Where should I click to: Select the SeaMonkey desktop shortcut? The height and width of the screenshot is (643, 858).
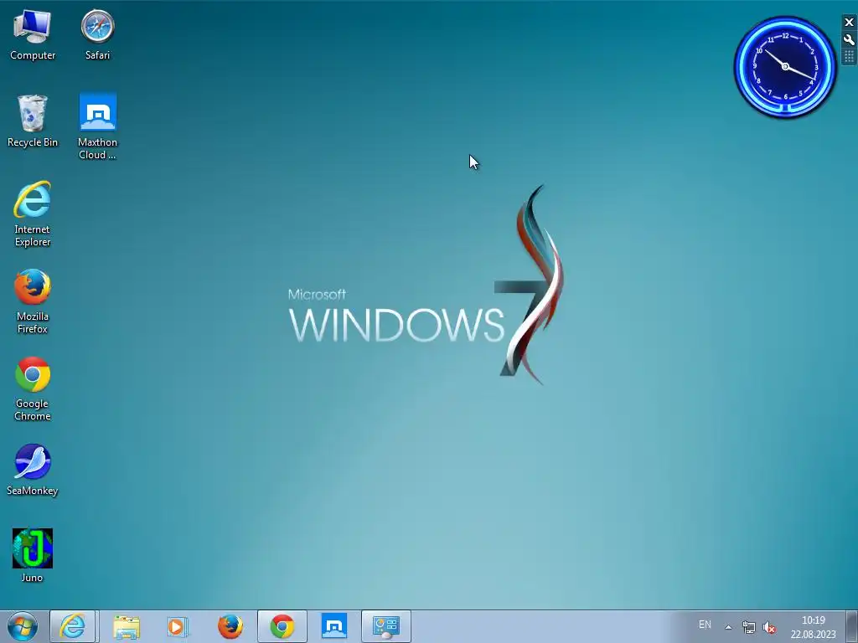(33, 470)
